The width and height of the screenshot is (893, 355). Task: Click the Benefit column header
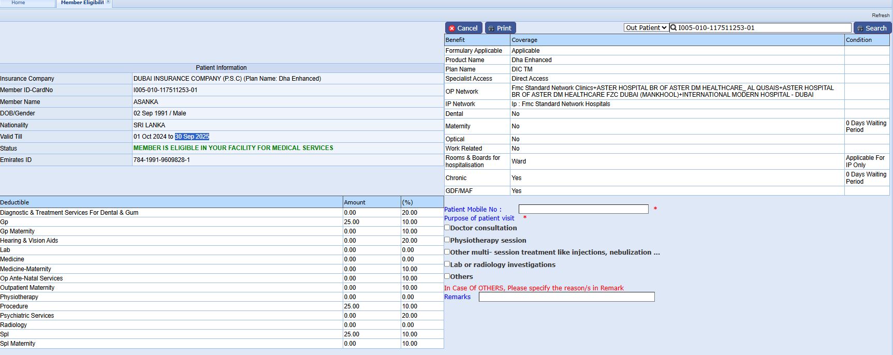pos(455,40)
